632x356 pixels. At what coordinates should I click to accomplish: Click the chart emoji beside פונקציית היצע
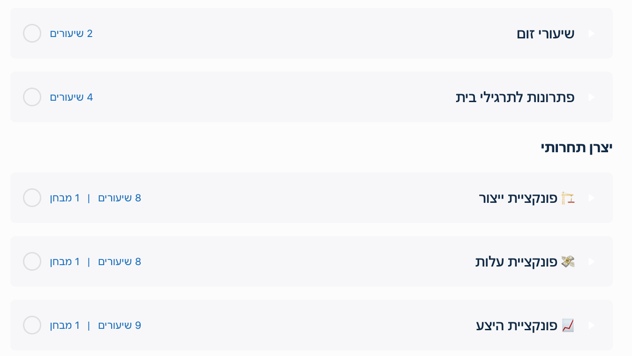568,325
